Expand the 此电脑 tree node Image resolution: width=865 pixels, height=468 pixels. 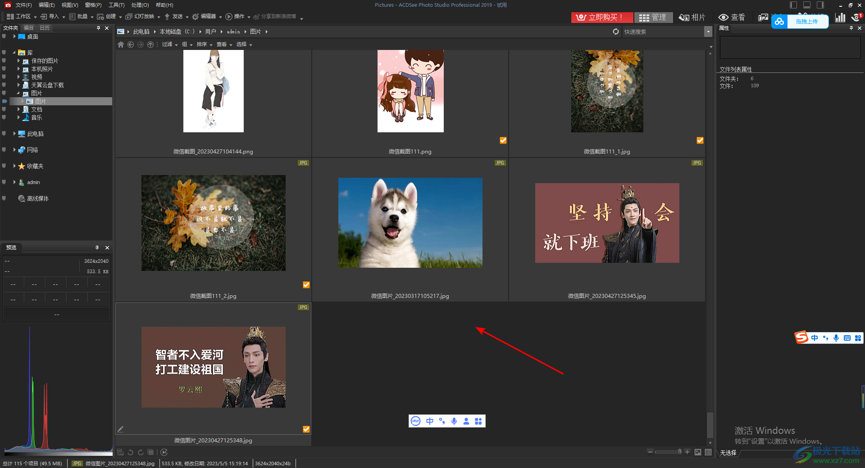pos(14,134)
